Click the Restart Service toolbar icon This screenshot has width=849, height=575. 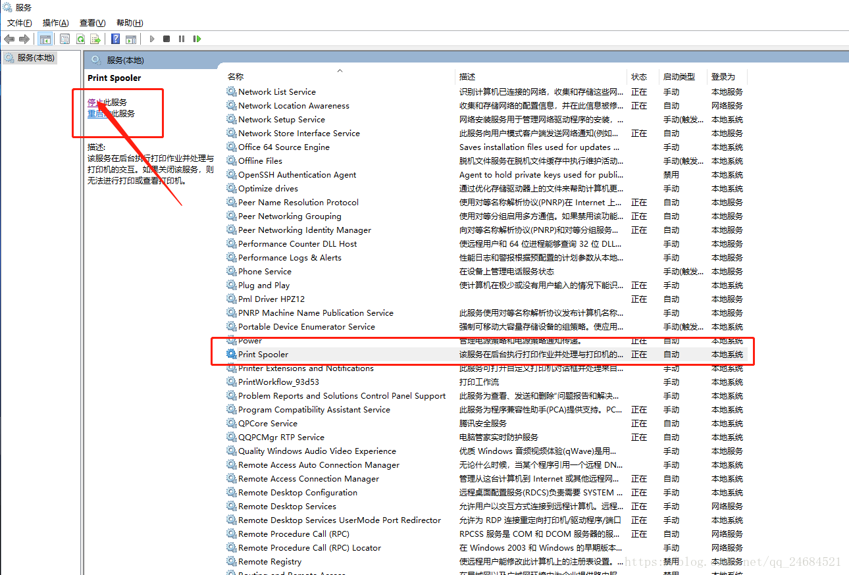[197, 39]
